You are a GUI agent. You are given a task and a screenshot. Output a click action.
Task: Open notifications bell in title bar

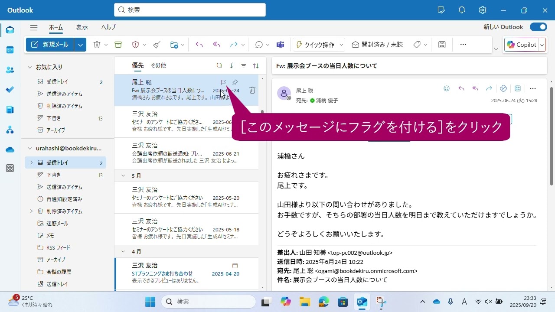point(462,10)
